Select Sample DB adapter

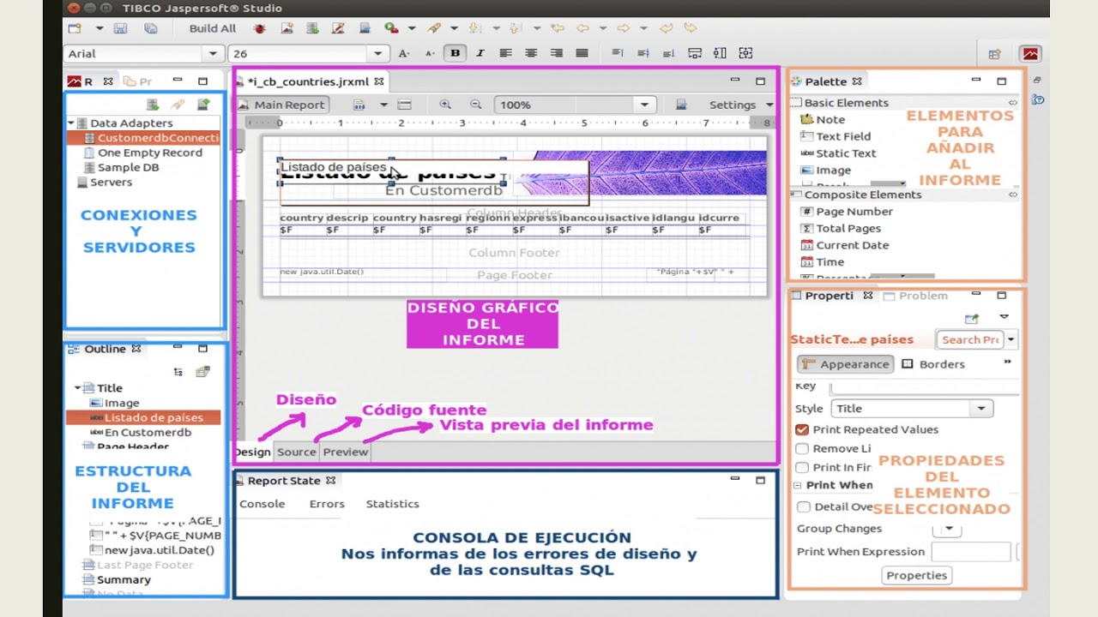tap(122, 167)
